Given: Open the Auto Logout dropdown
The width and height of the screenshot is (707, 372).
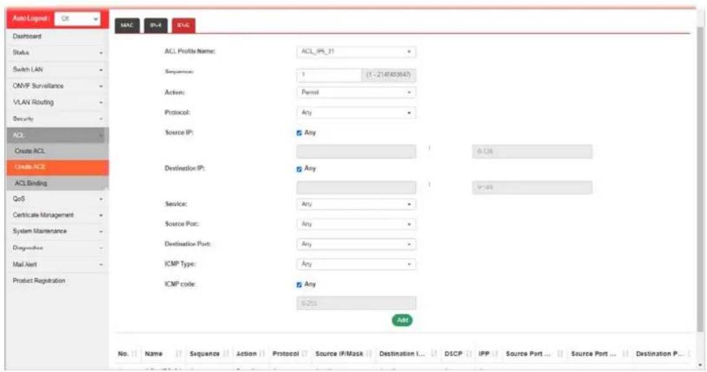Looking at the screenshot, I should coord(77,19).
